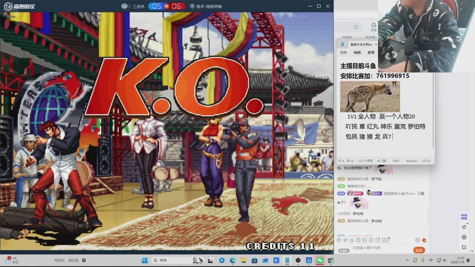475x267 pixels.
Task: Click the down arrow scrollbar at panel bottom right
Action: (473, 251)
